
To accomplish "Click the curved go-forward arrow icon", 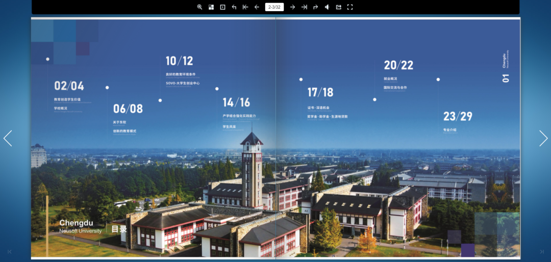I will (x=316, y=7).
